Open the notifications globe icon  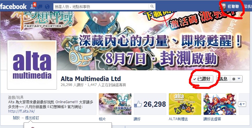[47, 7]
